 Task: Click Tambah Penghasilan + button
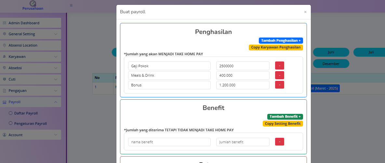pos(281,40)
